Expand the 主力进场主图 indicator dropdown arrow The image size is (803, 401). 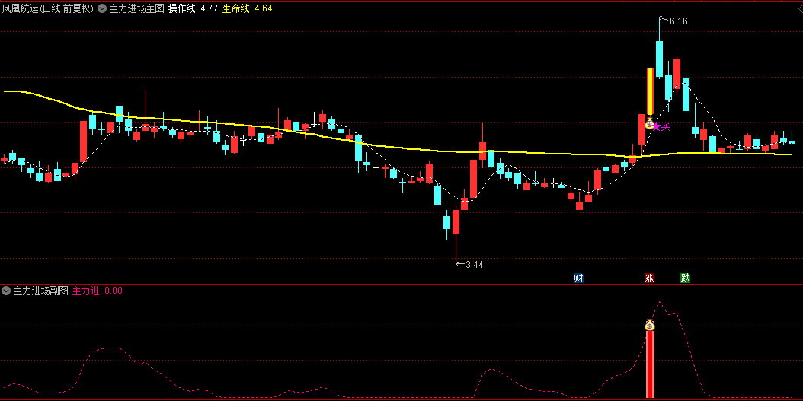[x=102, y=8]
